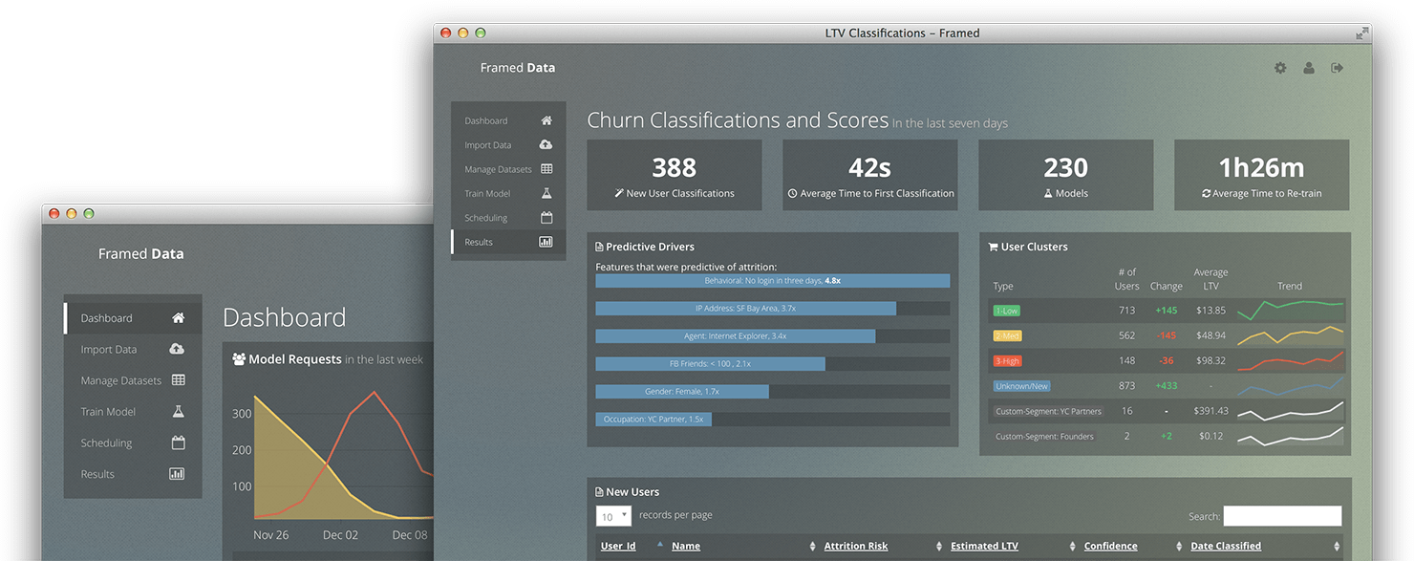Click the bar chart icon beside Results in the rear window

click(177, 474)
